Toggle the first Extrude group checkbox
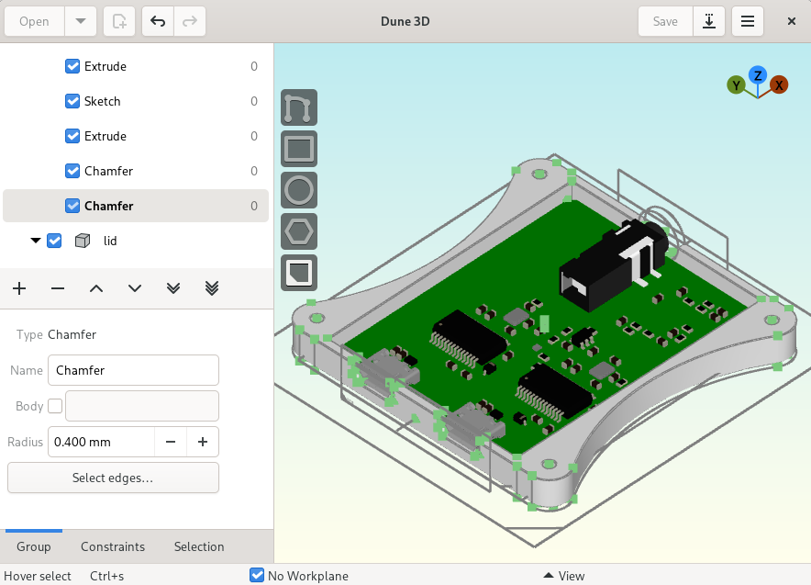The height and width of the screenshot is (585, 811). (x=72, y=66)
